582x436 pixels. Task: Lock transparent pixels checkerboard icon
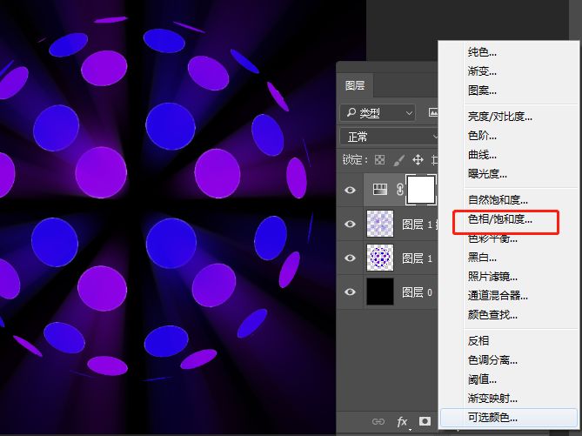point(379,160)
